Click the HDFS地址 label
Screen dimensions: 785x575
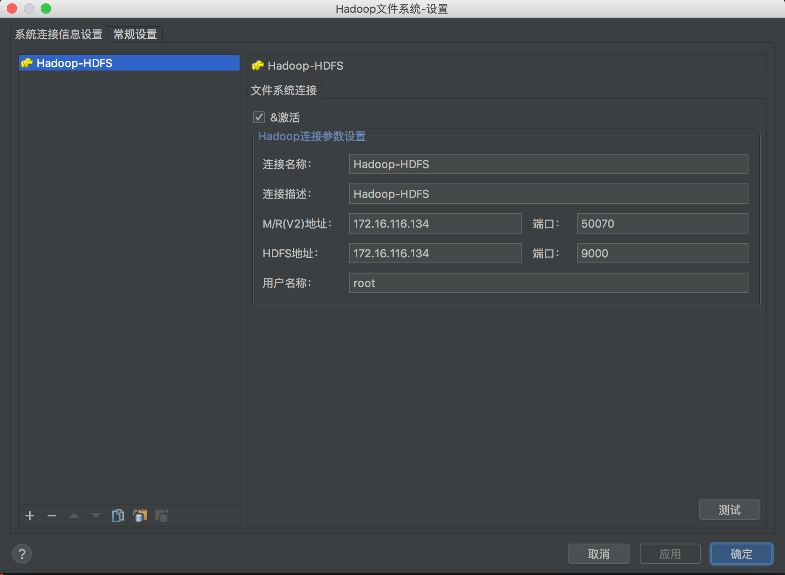[x=290, y=254]
